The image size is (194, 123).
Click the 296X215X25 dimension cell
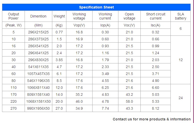tap(38, 32)
